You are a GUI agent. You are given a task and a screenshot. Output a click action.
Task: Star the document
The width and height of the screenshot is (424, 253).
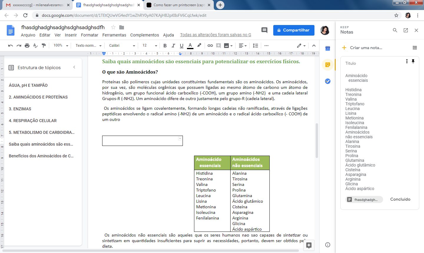coord(113,27)
